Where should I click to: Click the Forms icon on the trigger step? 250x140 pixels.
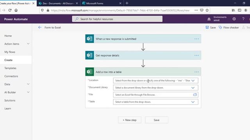(89, 39)
